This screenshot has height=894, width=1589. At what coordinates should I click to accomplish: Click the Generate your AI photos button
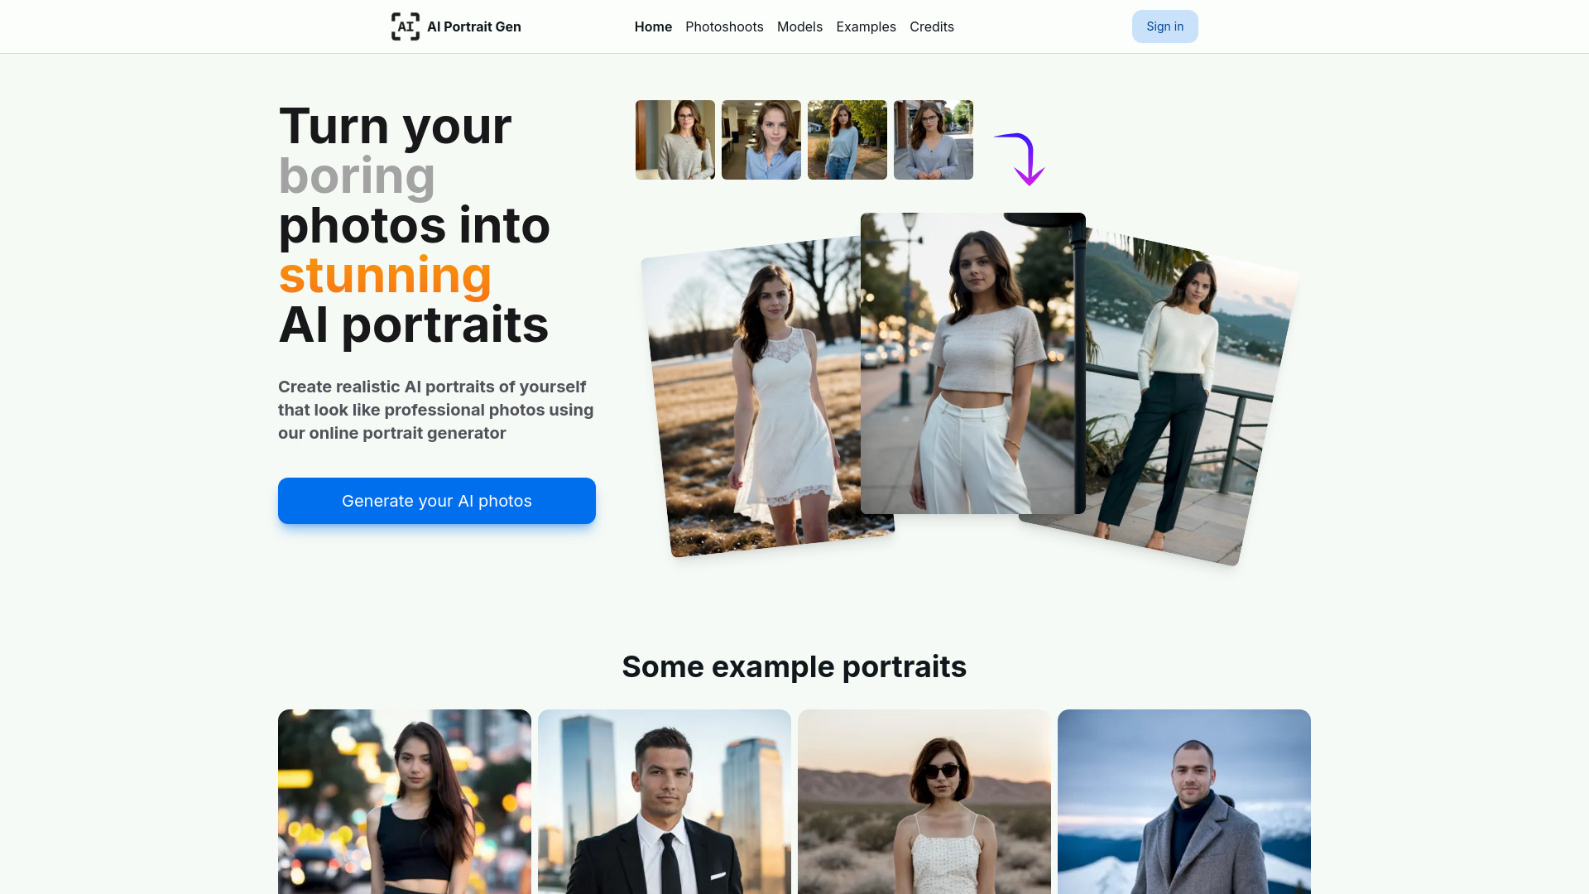436,500
